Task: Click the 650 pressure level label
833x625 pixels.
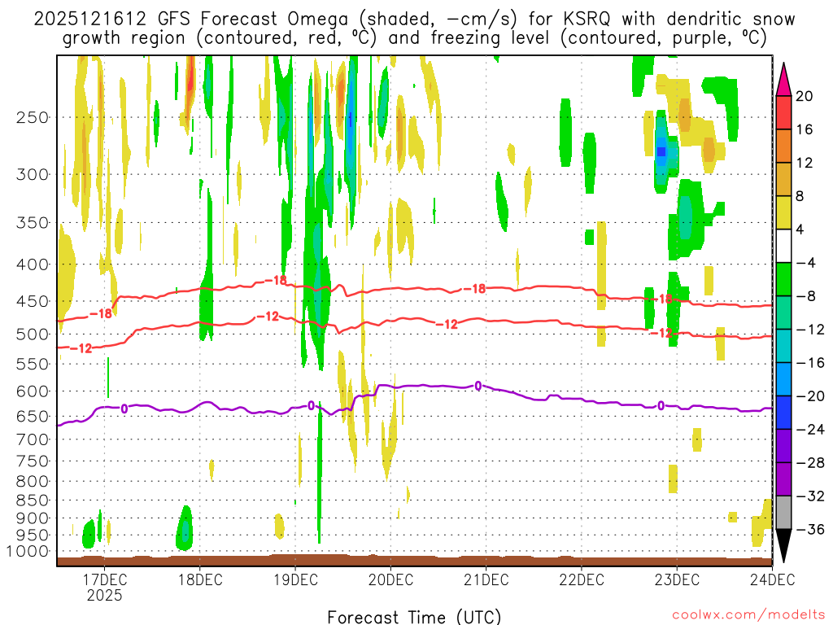Action: pos(33,416)
